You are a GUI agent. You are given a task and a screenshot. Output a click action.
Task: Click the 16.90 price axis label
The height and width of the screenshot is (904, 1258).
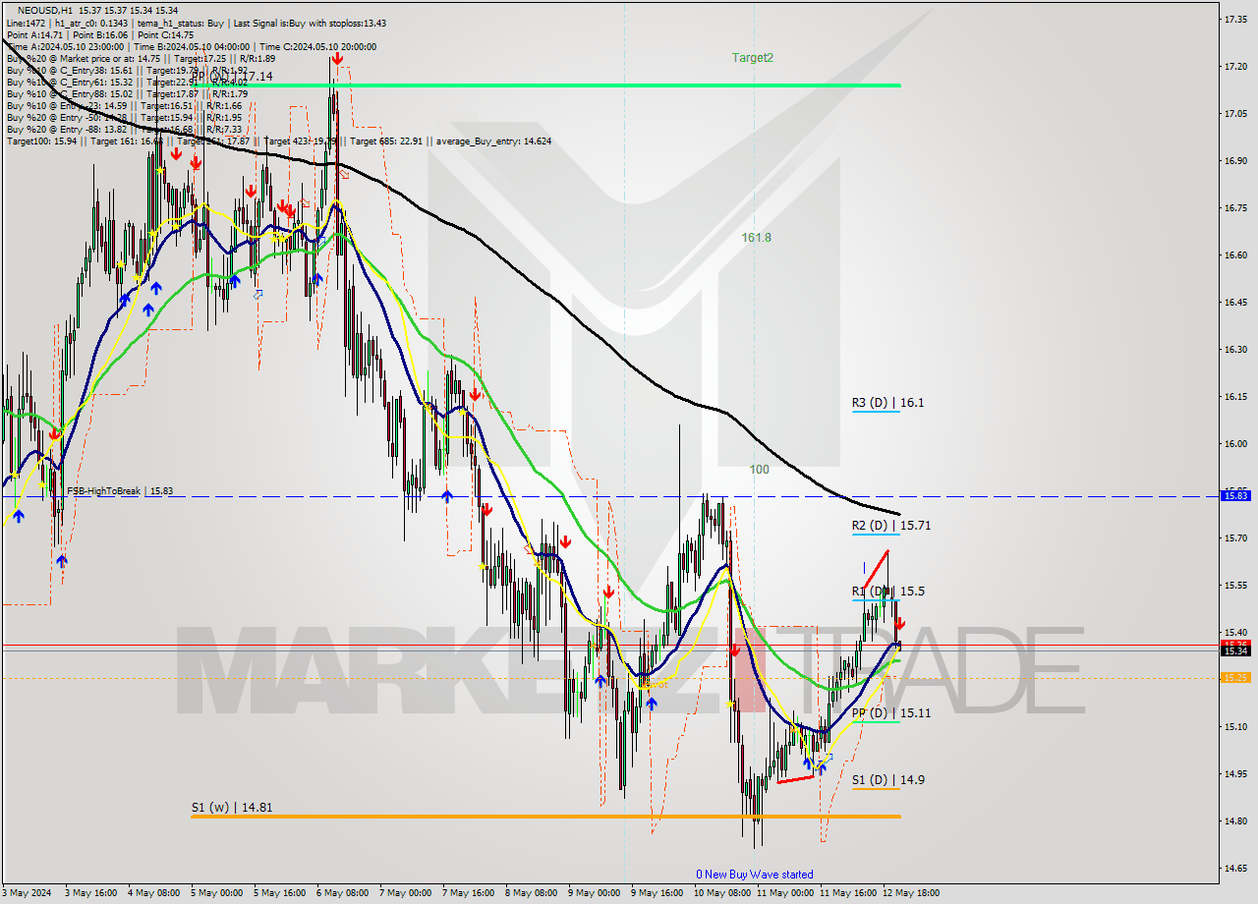tap(1234, 160)
